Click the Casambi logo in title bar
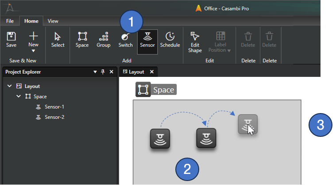336x185 pixels. point(10,8)
